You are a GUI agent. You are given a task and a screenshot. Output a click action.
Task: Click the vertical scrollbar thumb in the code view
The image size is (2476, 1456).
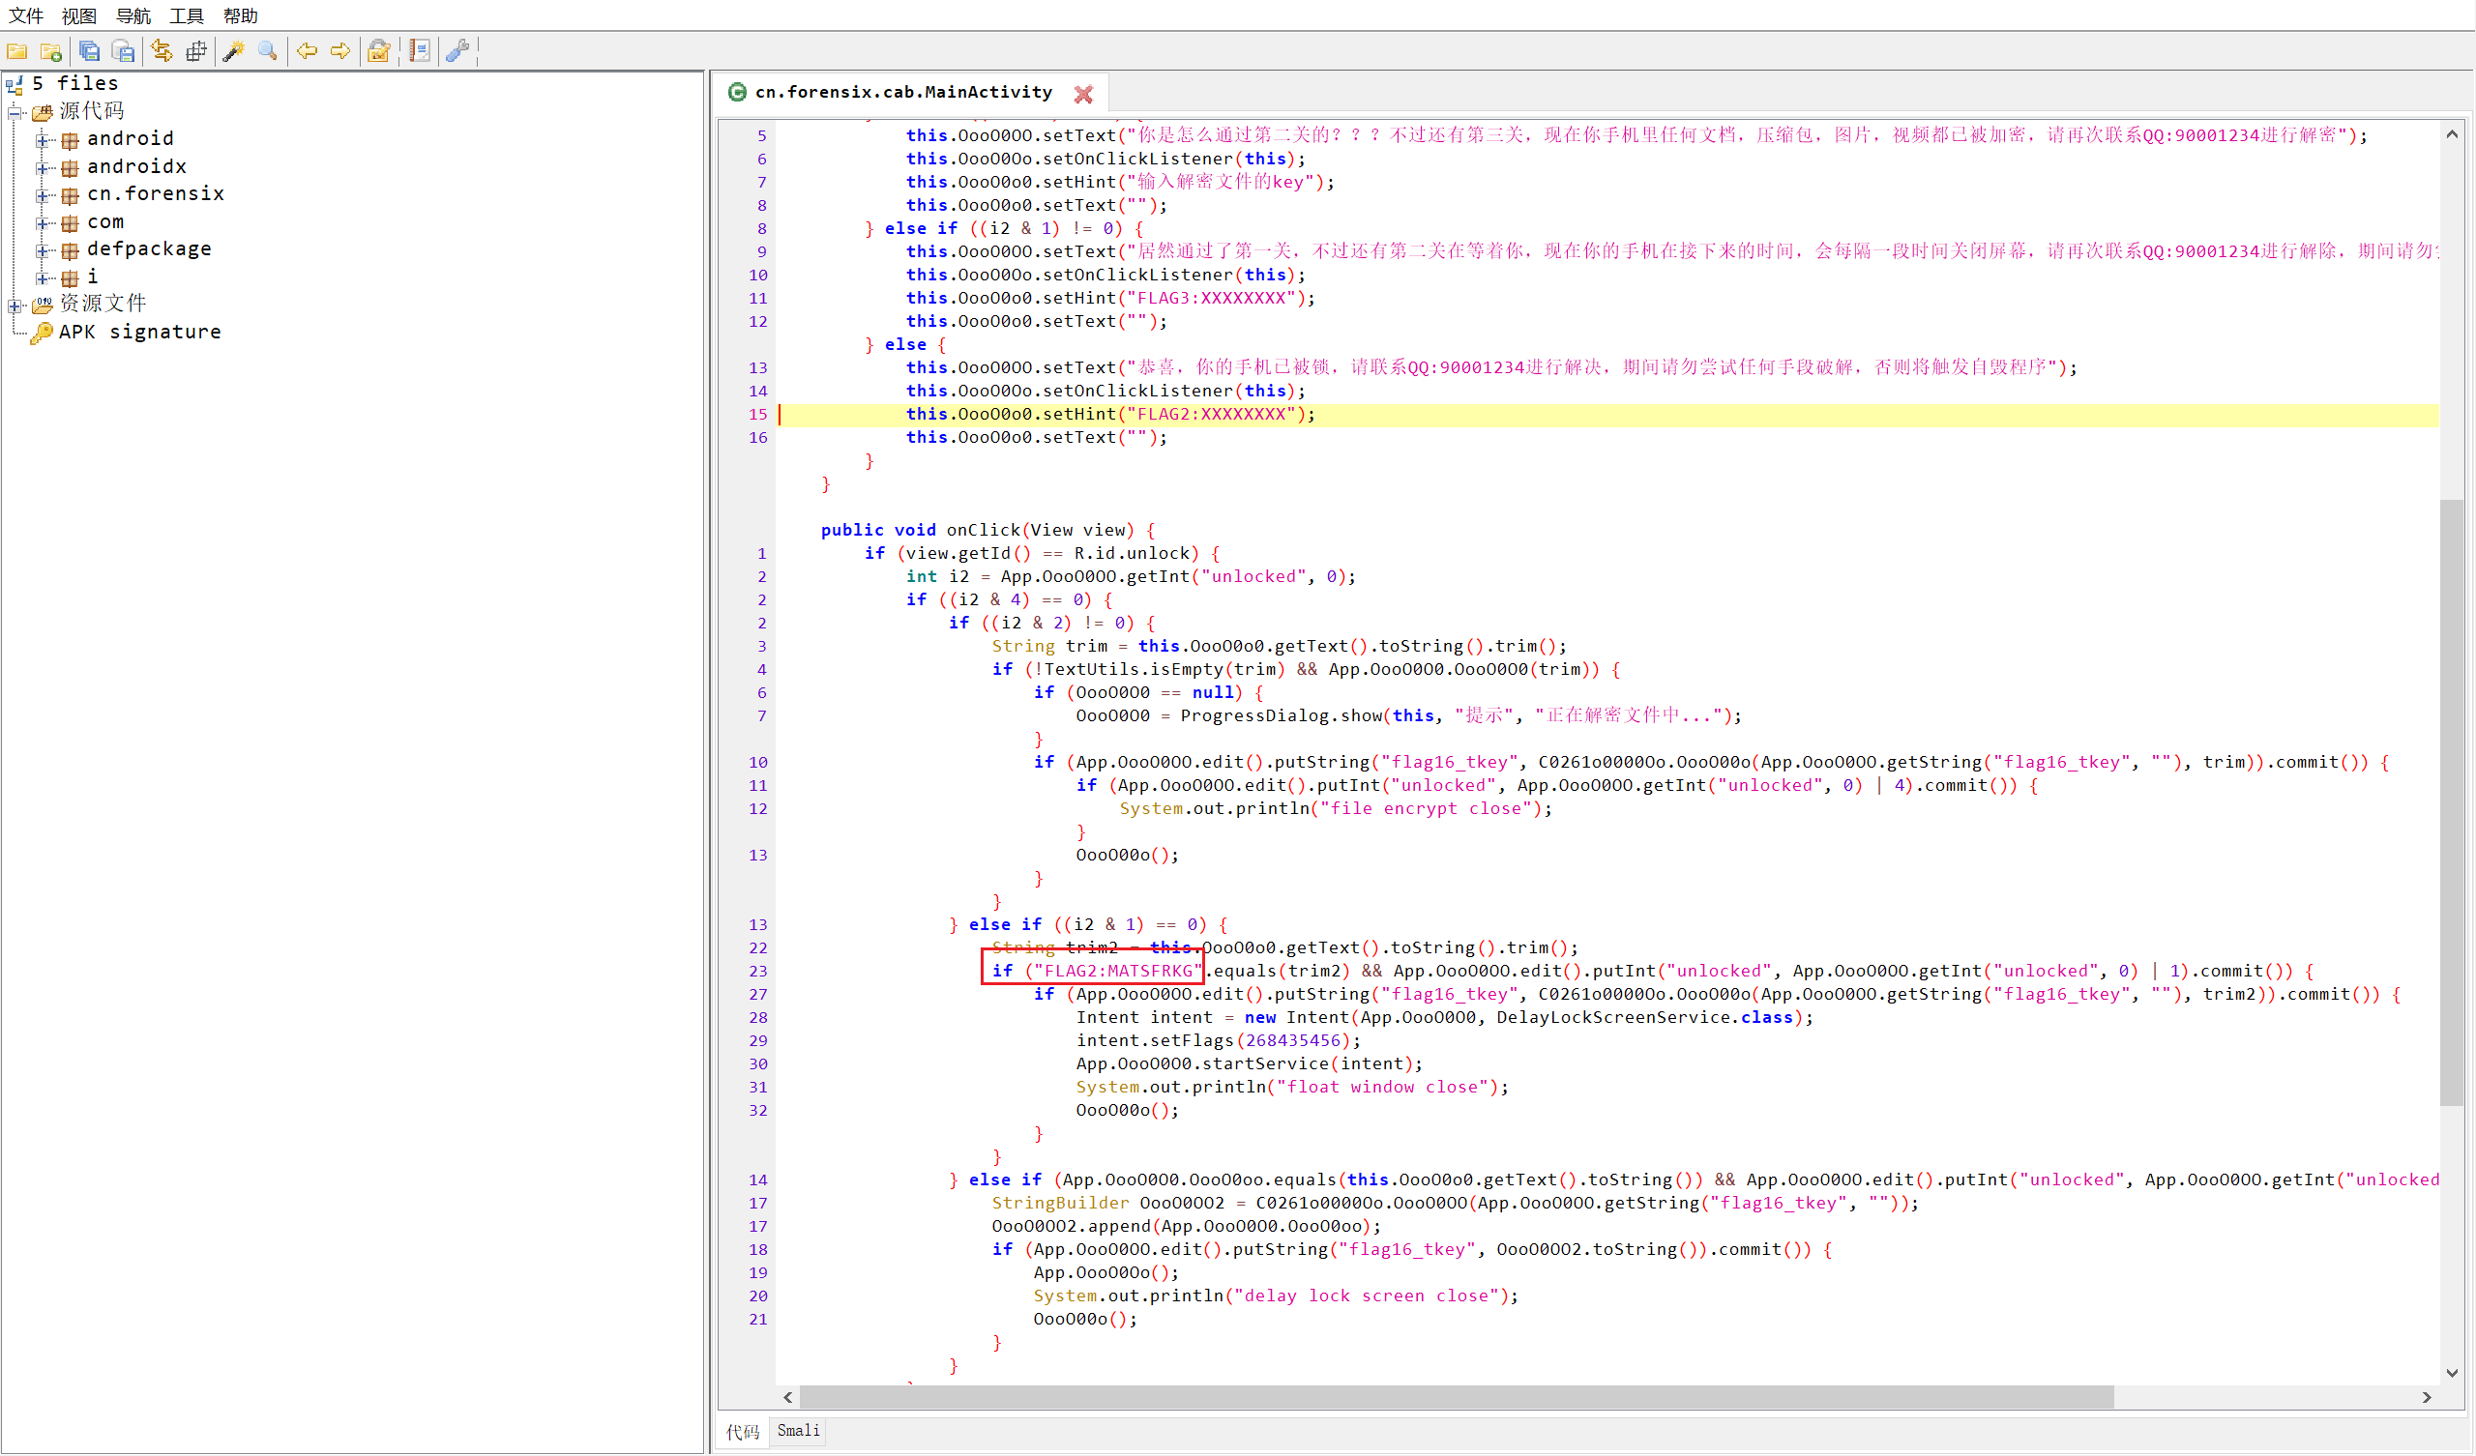(x=2453, y=802)
